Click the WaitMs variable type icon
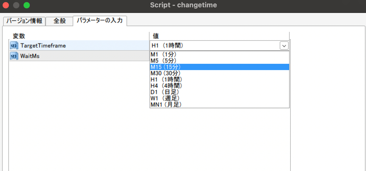Viewport: 366px width, 171px height. [x=14, y=56]
